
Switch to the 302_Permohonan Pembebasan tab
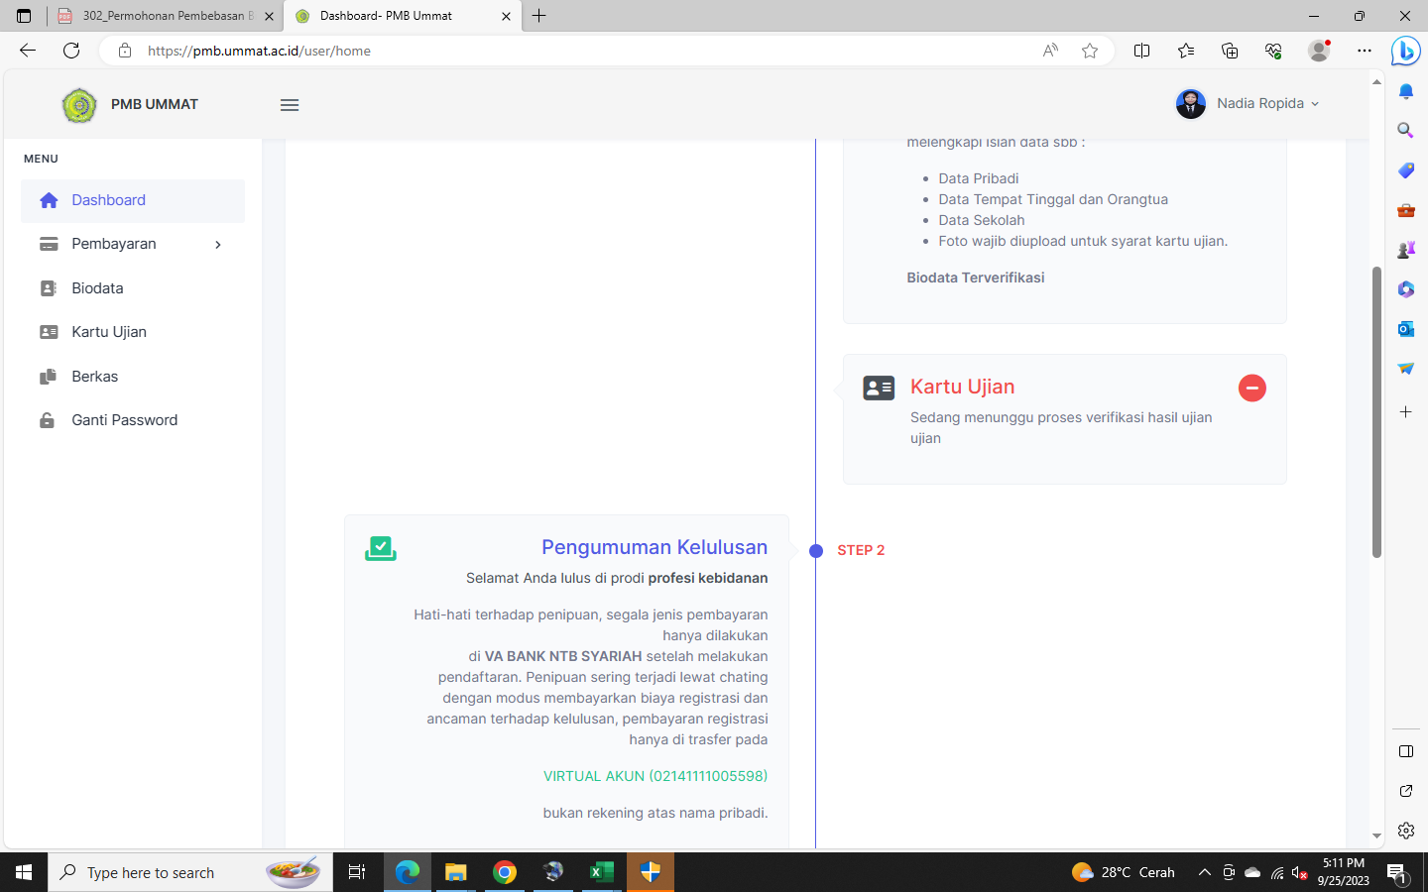(x=166, y=16)
